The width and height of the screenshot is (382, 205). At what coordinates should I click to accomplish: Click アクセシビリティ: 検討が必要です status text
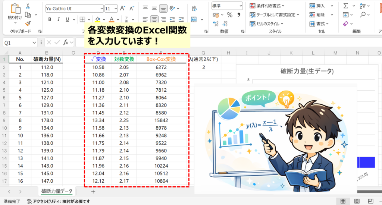click(59, 201)
